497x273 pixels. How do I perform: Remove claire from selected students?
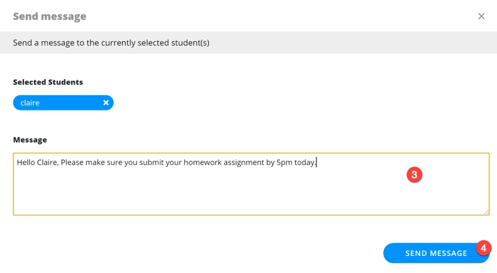click(106, 103)
